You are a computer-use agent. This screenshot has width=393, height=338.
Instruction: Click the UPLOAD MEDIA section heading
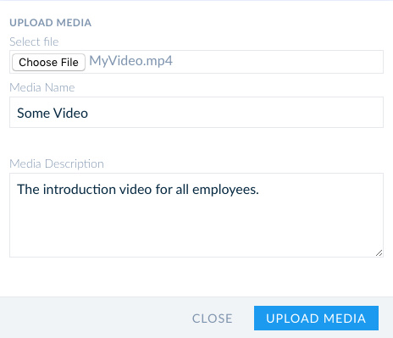click(x=51, y=23)
